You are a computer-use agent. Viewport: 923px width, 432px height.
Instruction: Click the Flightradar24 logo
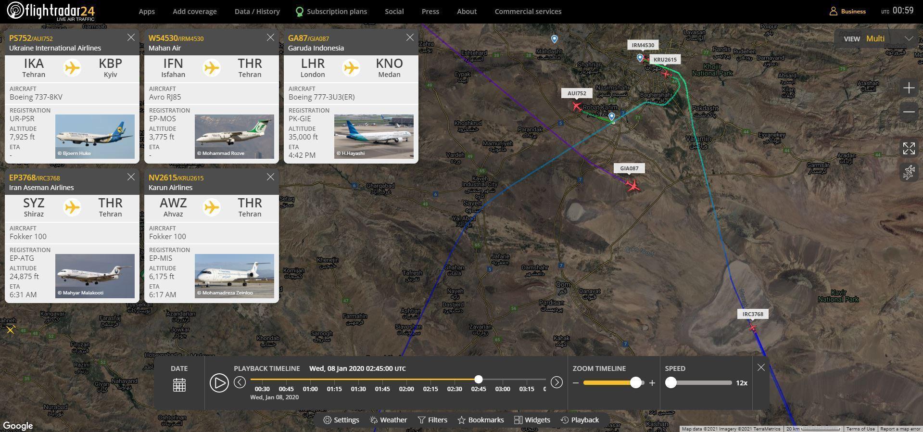[51, 11]
